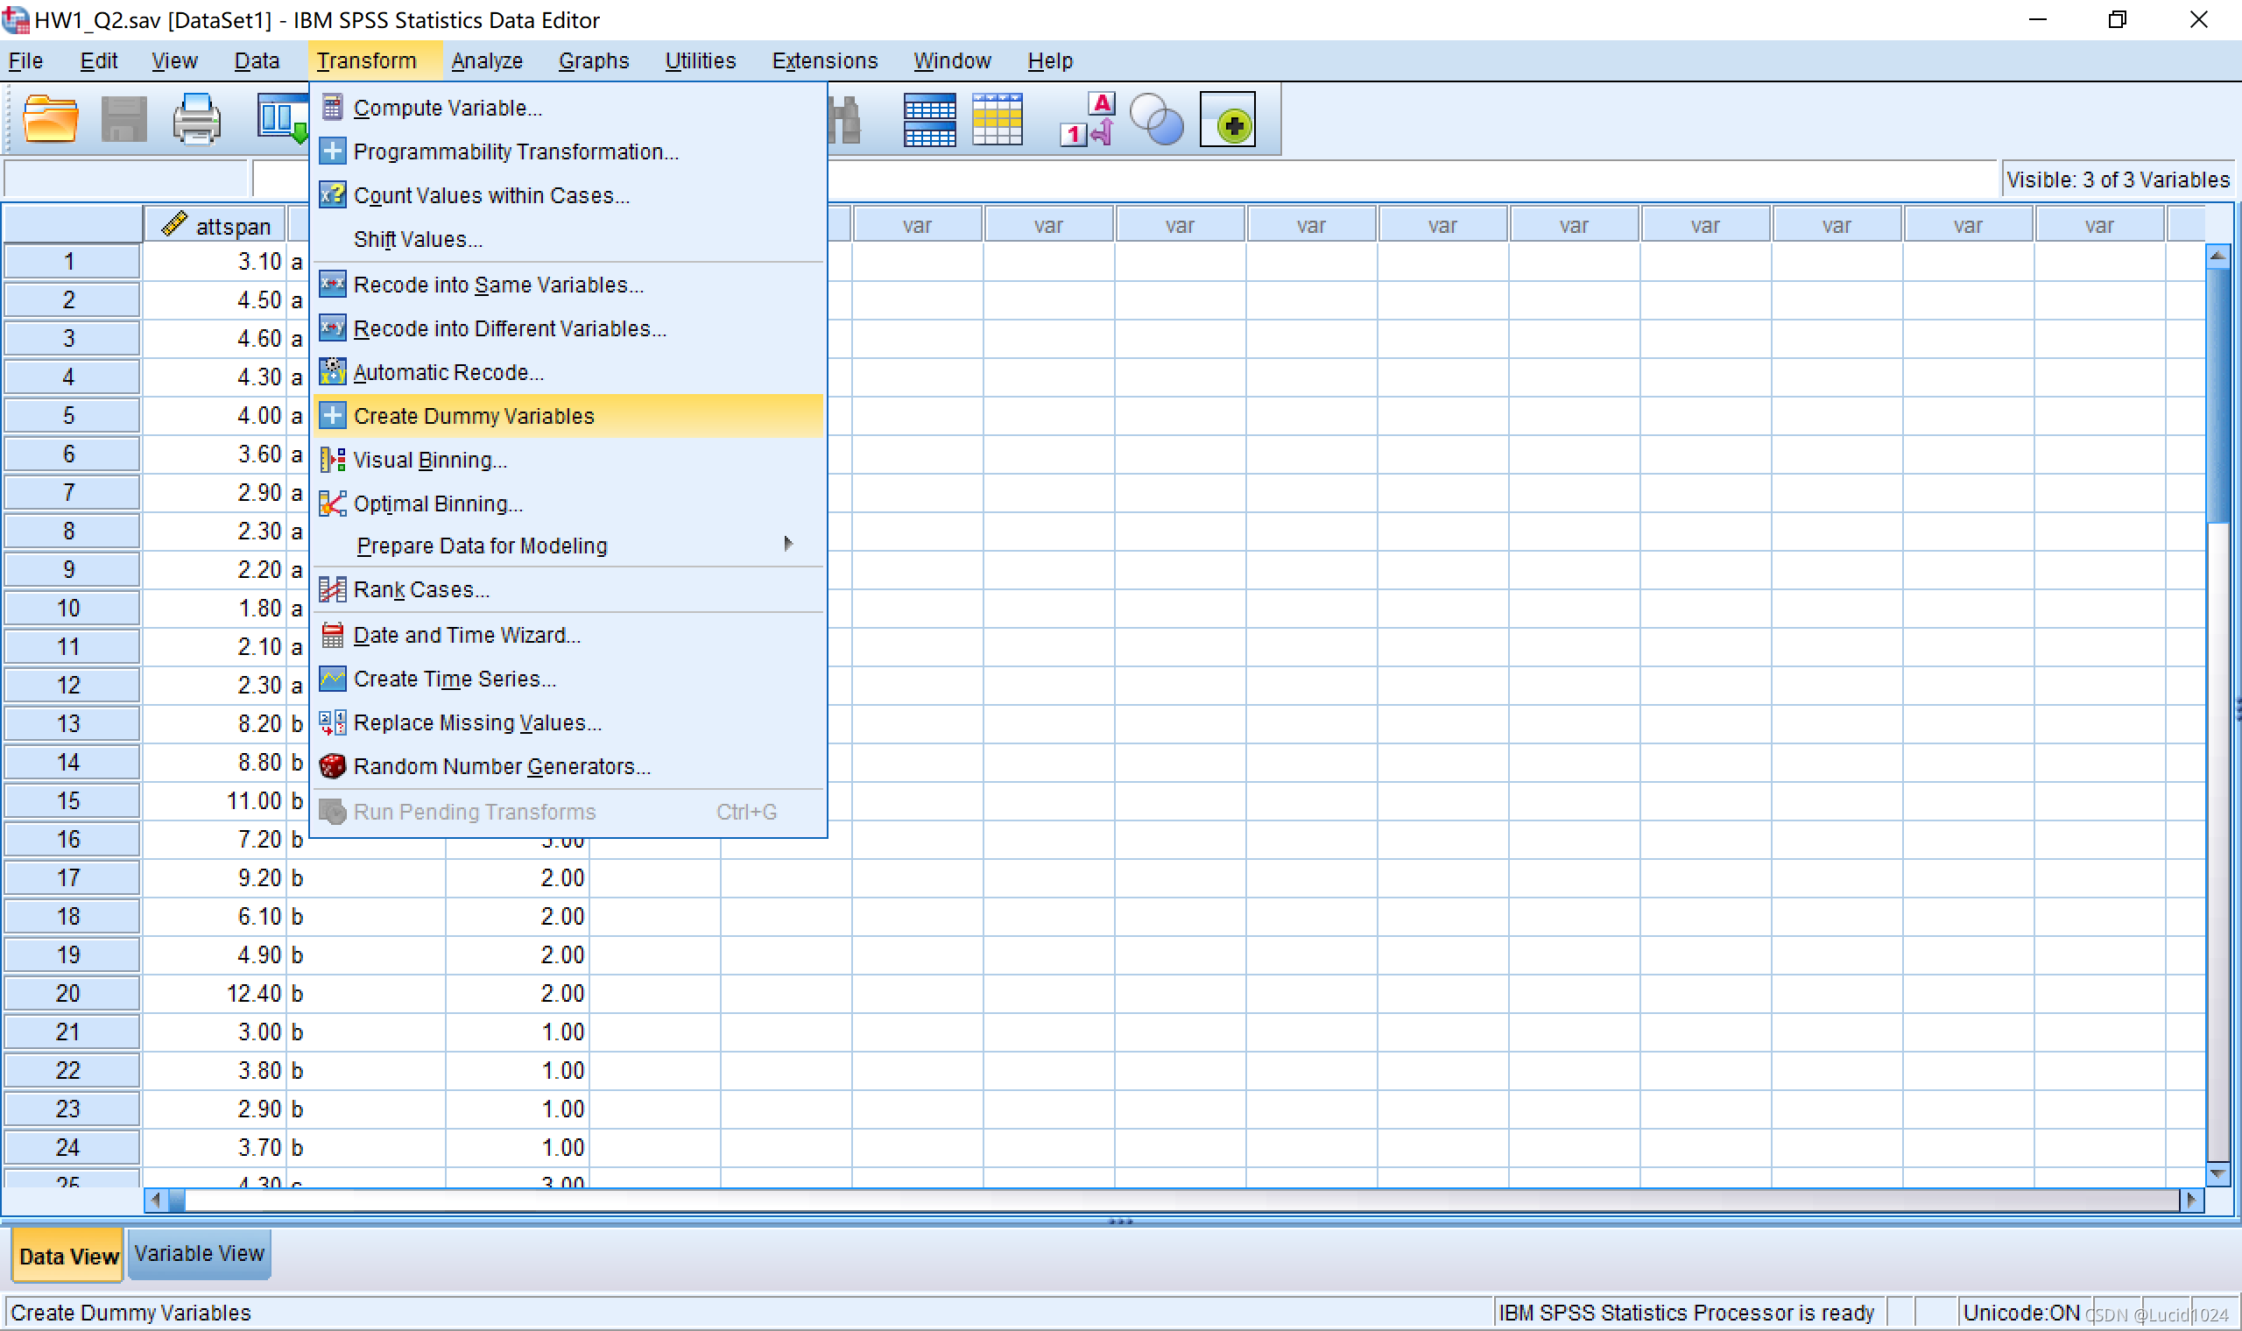This screenshot has height=1331, width=2242.
Task: Select row 17 header
Action: point(70,878)
